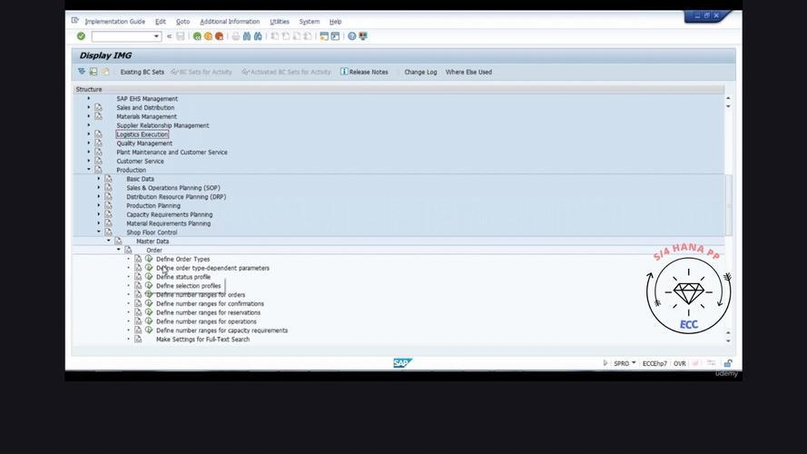807x454 pixels.
Task: Expand the Materials Management node
Action: 89,116
